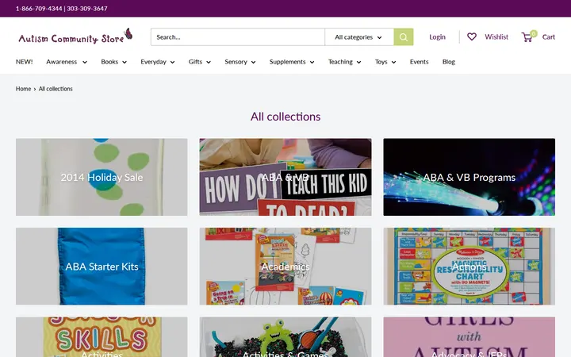571x357 pixels.
Task: Expand the Books menu
Action: point(114,62)
